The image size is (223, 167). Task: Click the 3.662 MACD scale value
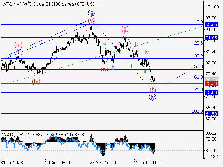(211, 133)
